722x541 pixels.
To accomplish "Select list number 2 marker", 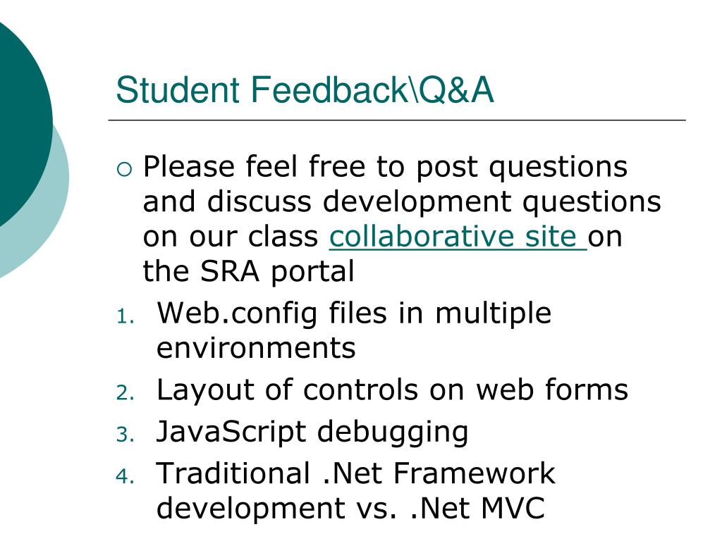I will pyautogui.click(x=126, y=393).
